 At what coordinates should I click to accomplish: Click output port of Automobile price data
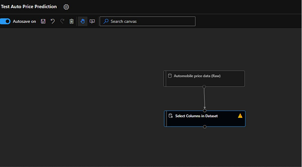(x=204, y=87)
